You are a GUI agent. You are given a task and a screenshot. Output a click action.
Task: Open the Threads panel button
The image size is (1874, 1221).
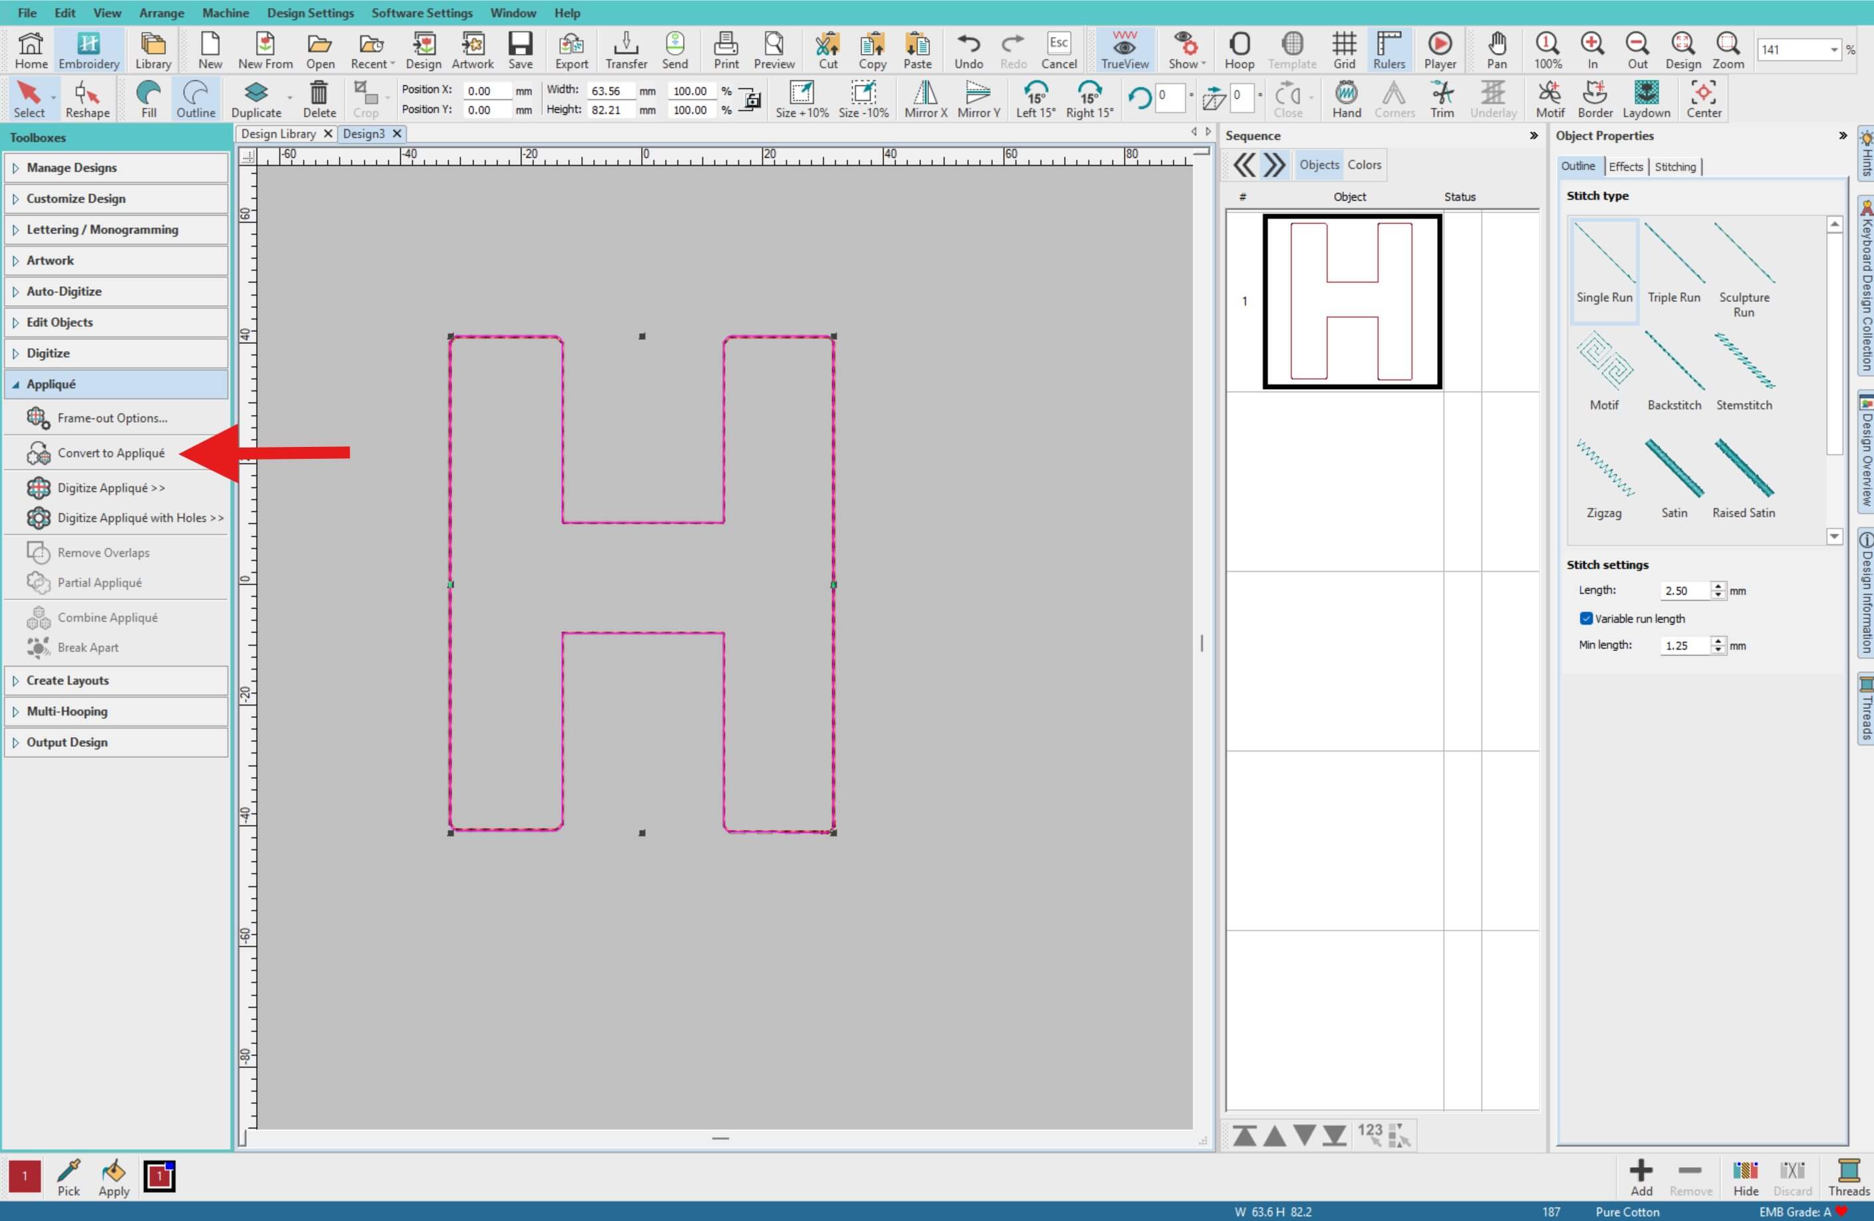(x=1848, y=1178)
